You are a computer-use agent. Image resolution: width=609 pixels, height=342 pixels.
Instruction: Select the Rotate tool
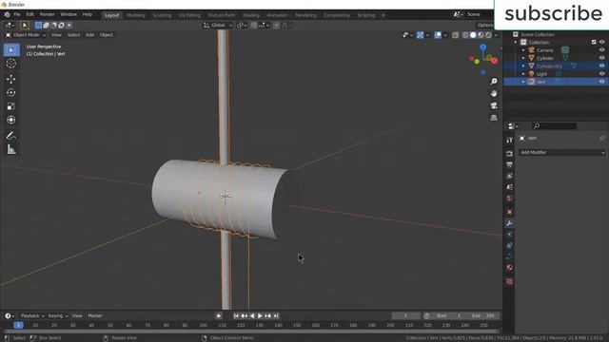pyautogui.click(x=11, y=93)
